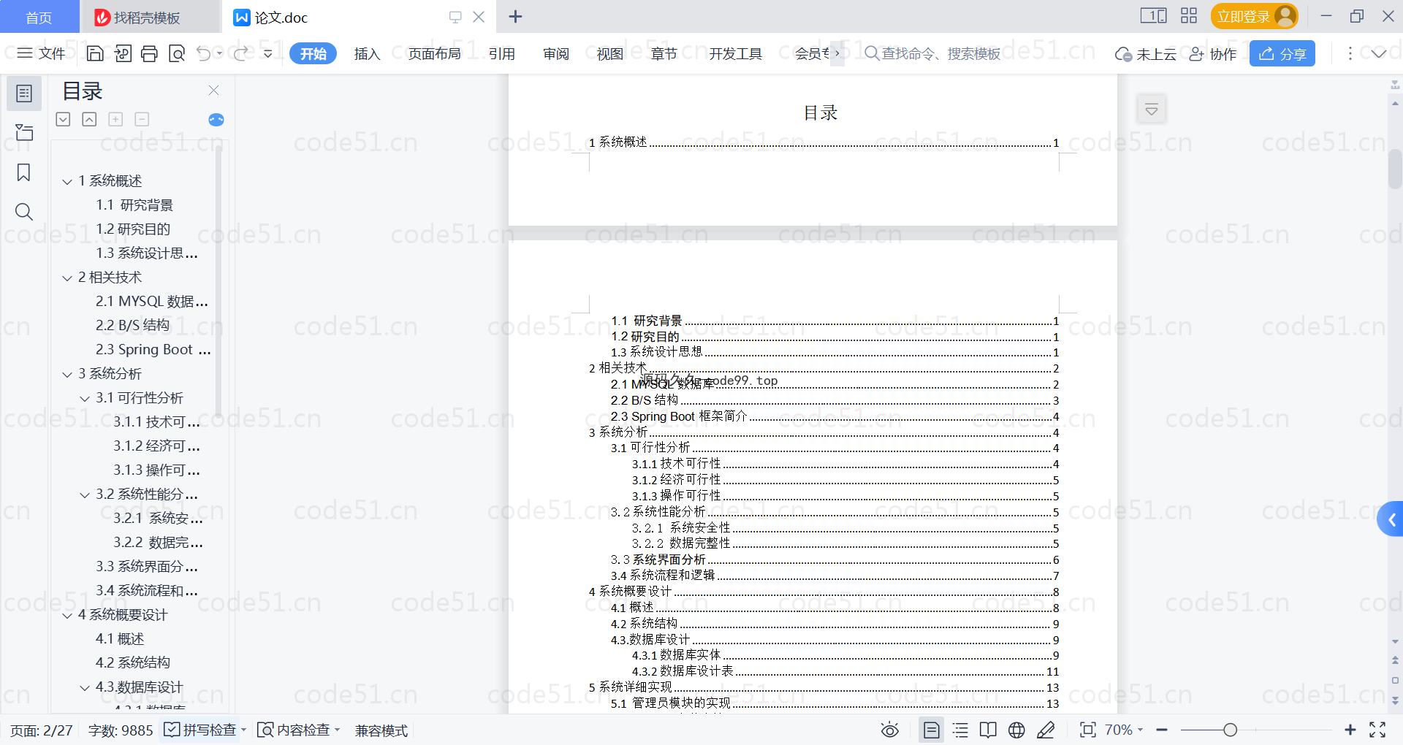Open the 文件 hamburger menu
Viewport: 1403px width, 745px height.
click(x=41, y=53)
